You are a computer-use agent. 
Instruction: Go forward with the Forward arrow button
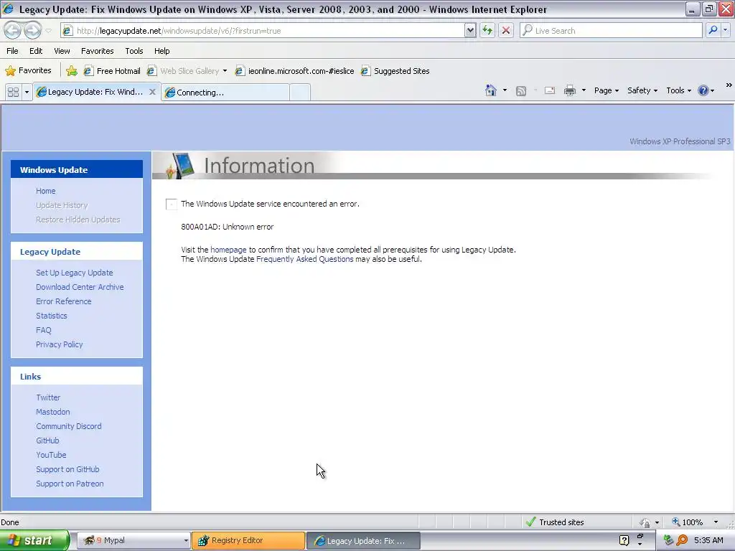pos(32,31)
